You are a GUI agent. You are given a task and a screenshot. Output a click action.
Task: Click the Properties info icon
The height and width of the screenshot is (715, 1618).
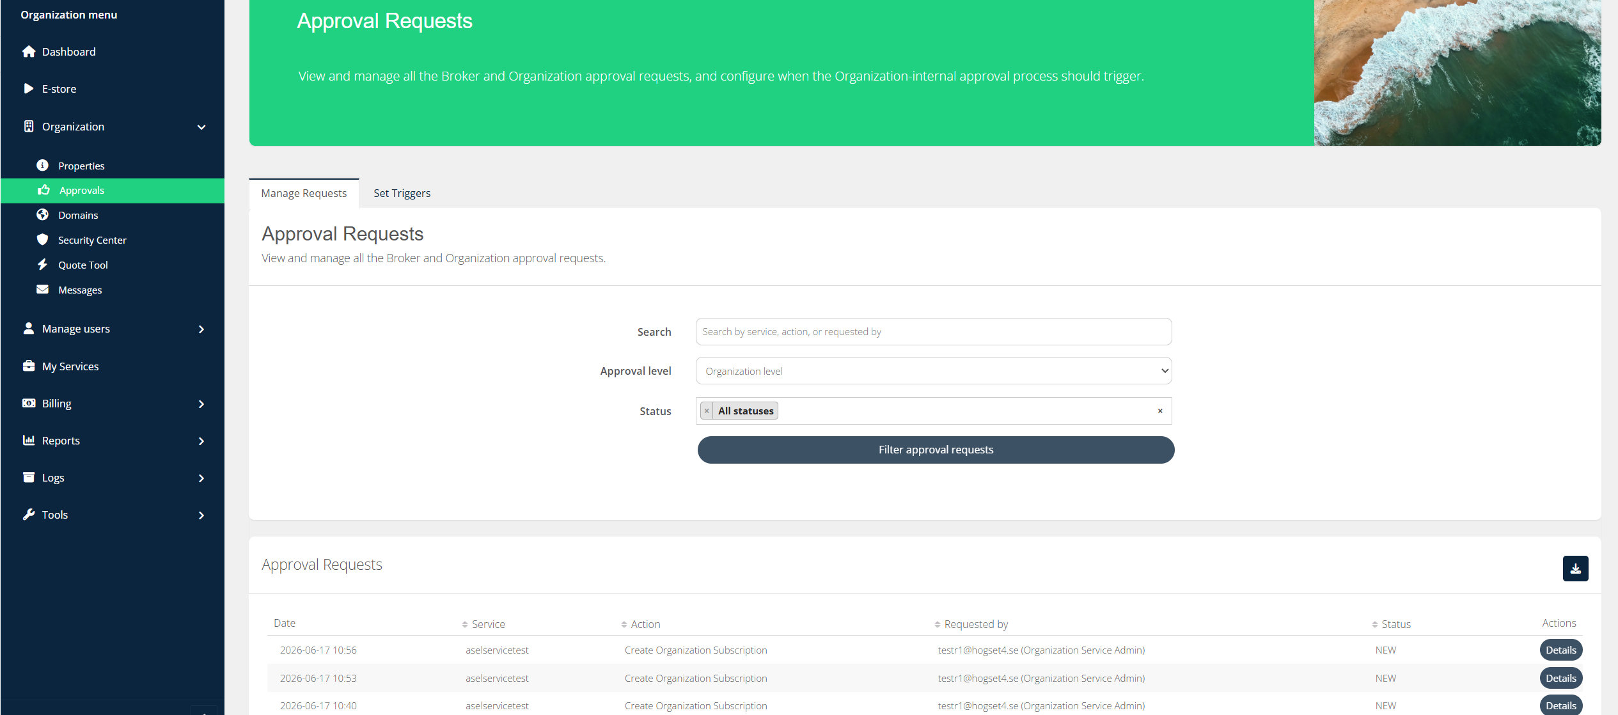pyautogui.click(x=43, y=166)
